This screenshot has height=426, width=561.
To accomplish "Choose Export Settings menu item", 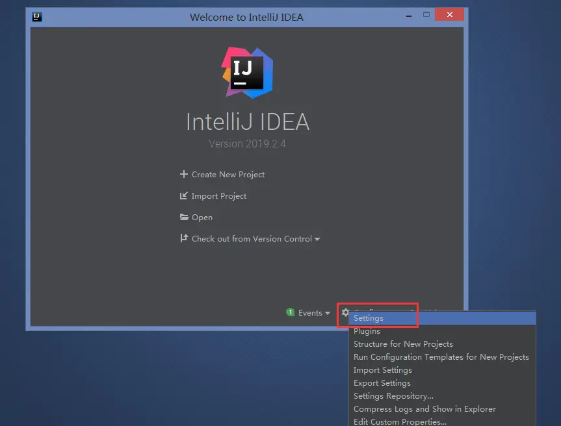I will pos(442,382).
